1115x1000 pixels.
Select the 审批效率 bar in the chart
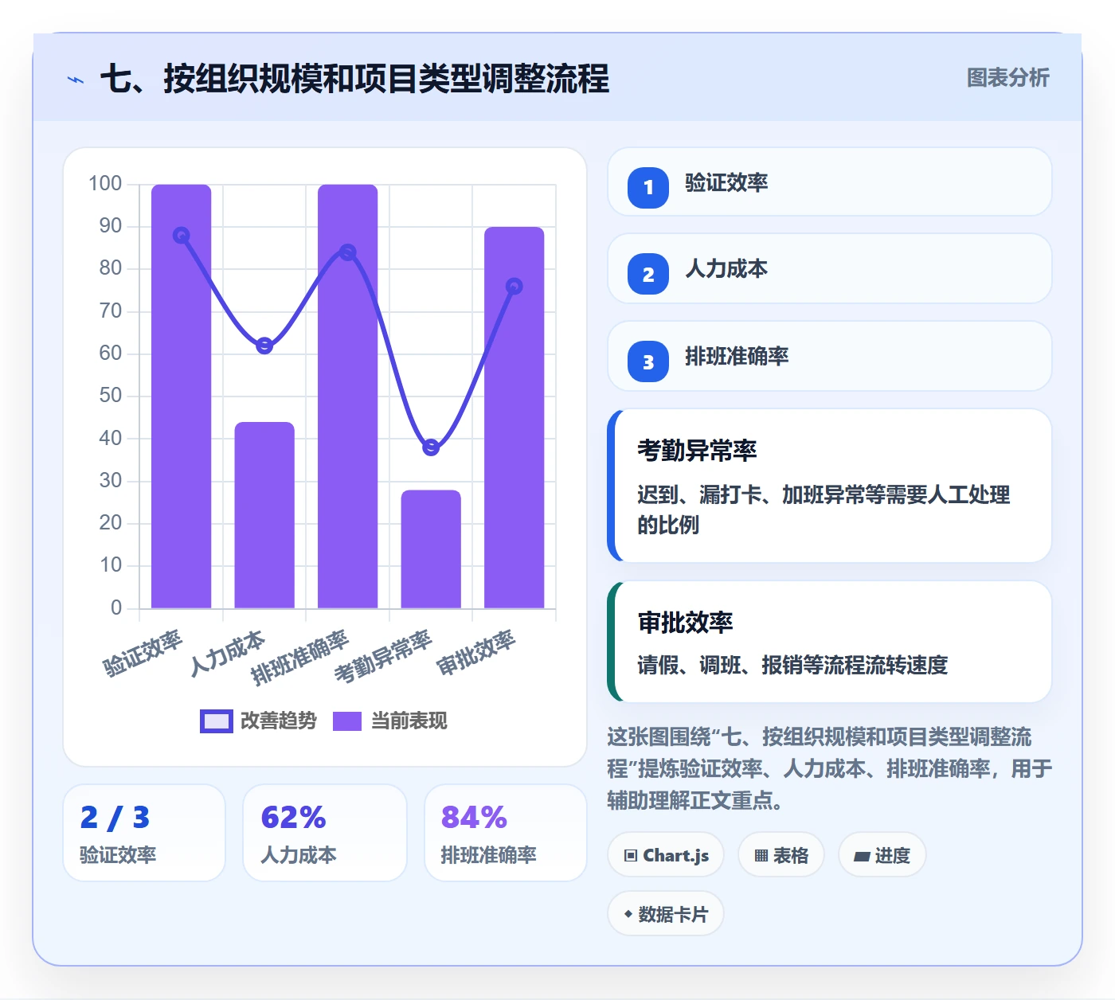[x=514, y=418]
